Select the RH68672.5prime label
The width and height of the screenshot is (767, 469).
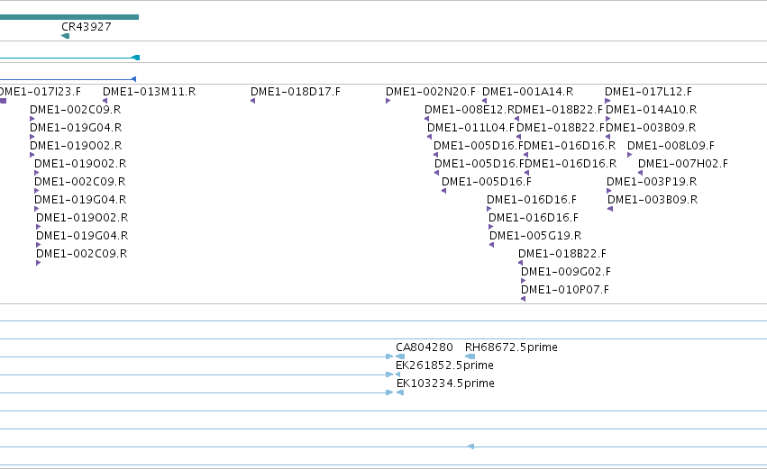pos(511,347)
